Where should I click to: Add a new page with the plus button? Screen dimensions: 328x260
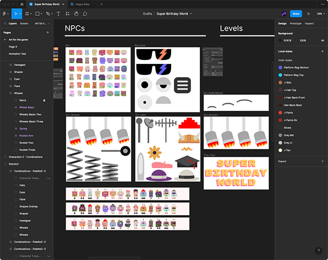click(48, 32)
